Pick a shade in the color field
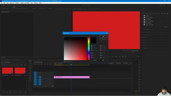 tap(75, 49)
